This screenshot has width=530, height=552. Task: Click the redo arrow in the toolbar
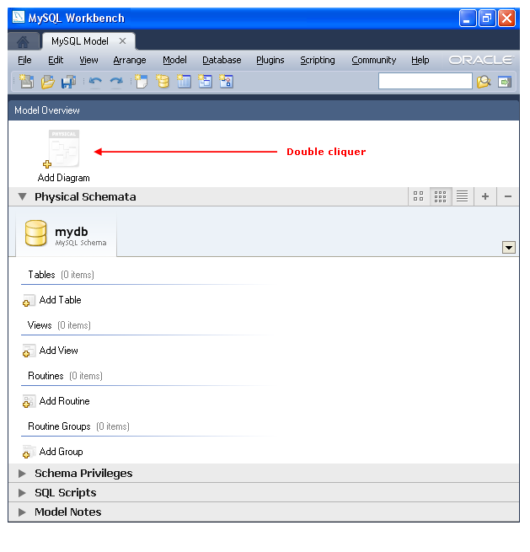(x=116, y=82)
